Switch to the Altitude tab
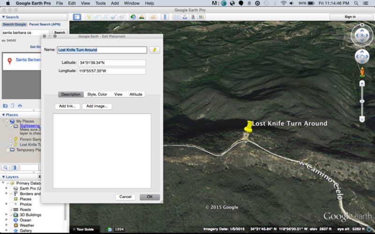This screenshot has height=234, width=375. (x=135, y=95)
